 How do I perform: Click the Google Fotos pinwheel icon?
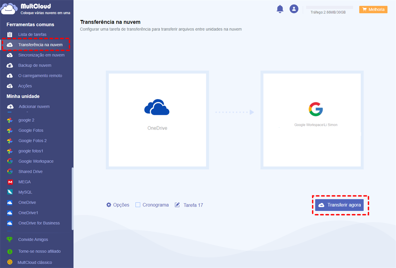coord(10,130)
